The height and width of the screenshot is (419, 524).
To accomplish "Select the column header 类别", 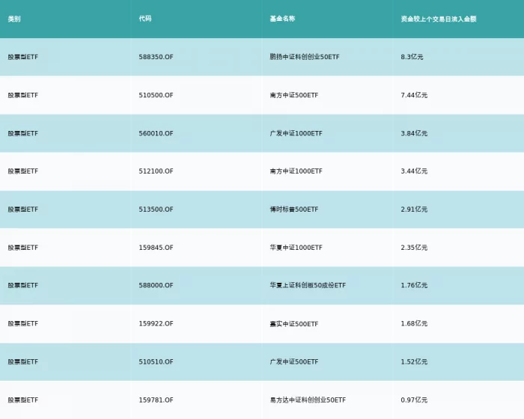I will (x=14, y=19).
